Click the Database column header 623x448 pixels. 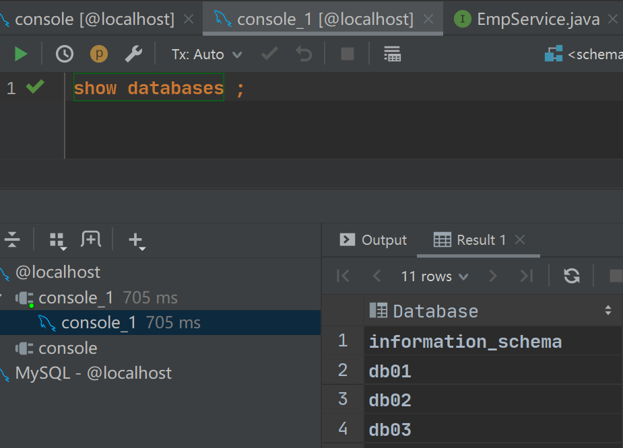(x=493, y=311)
